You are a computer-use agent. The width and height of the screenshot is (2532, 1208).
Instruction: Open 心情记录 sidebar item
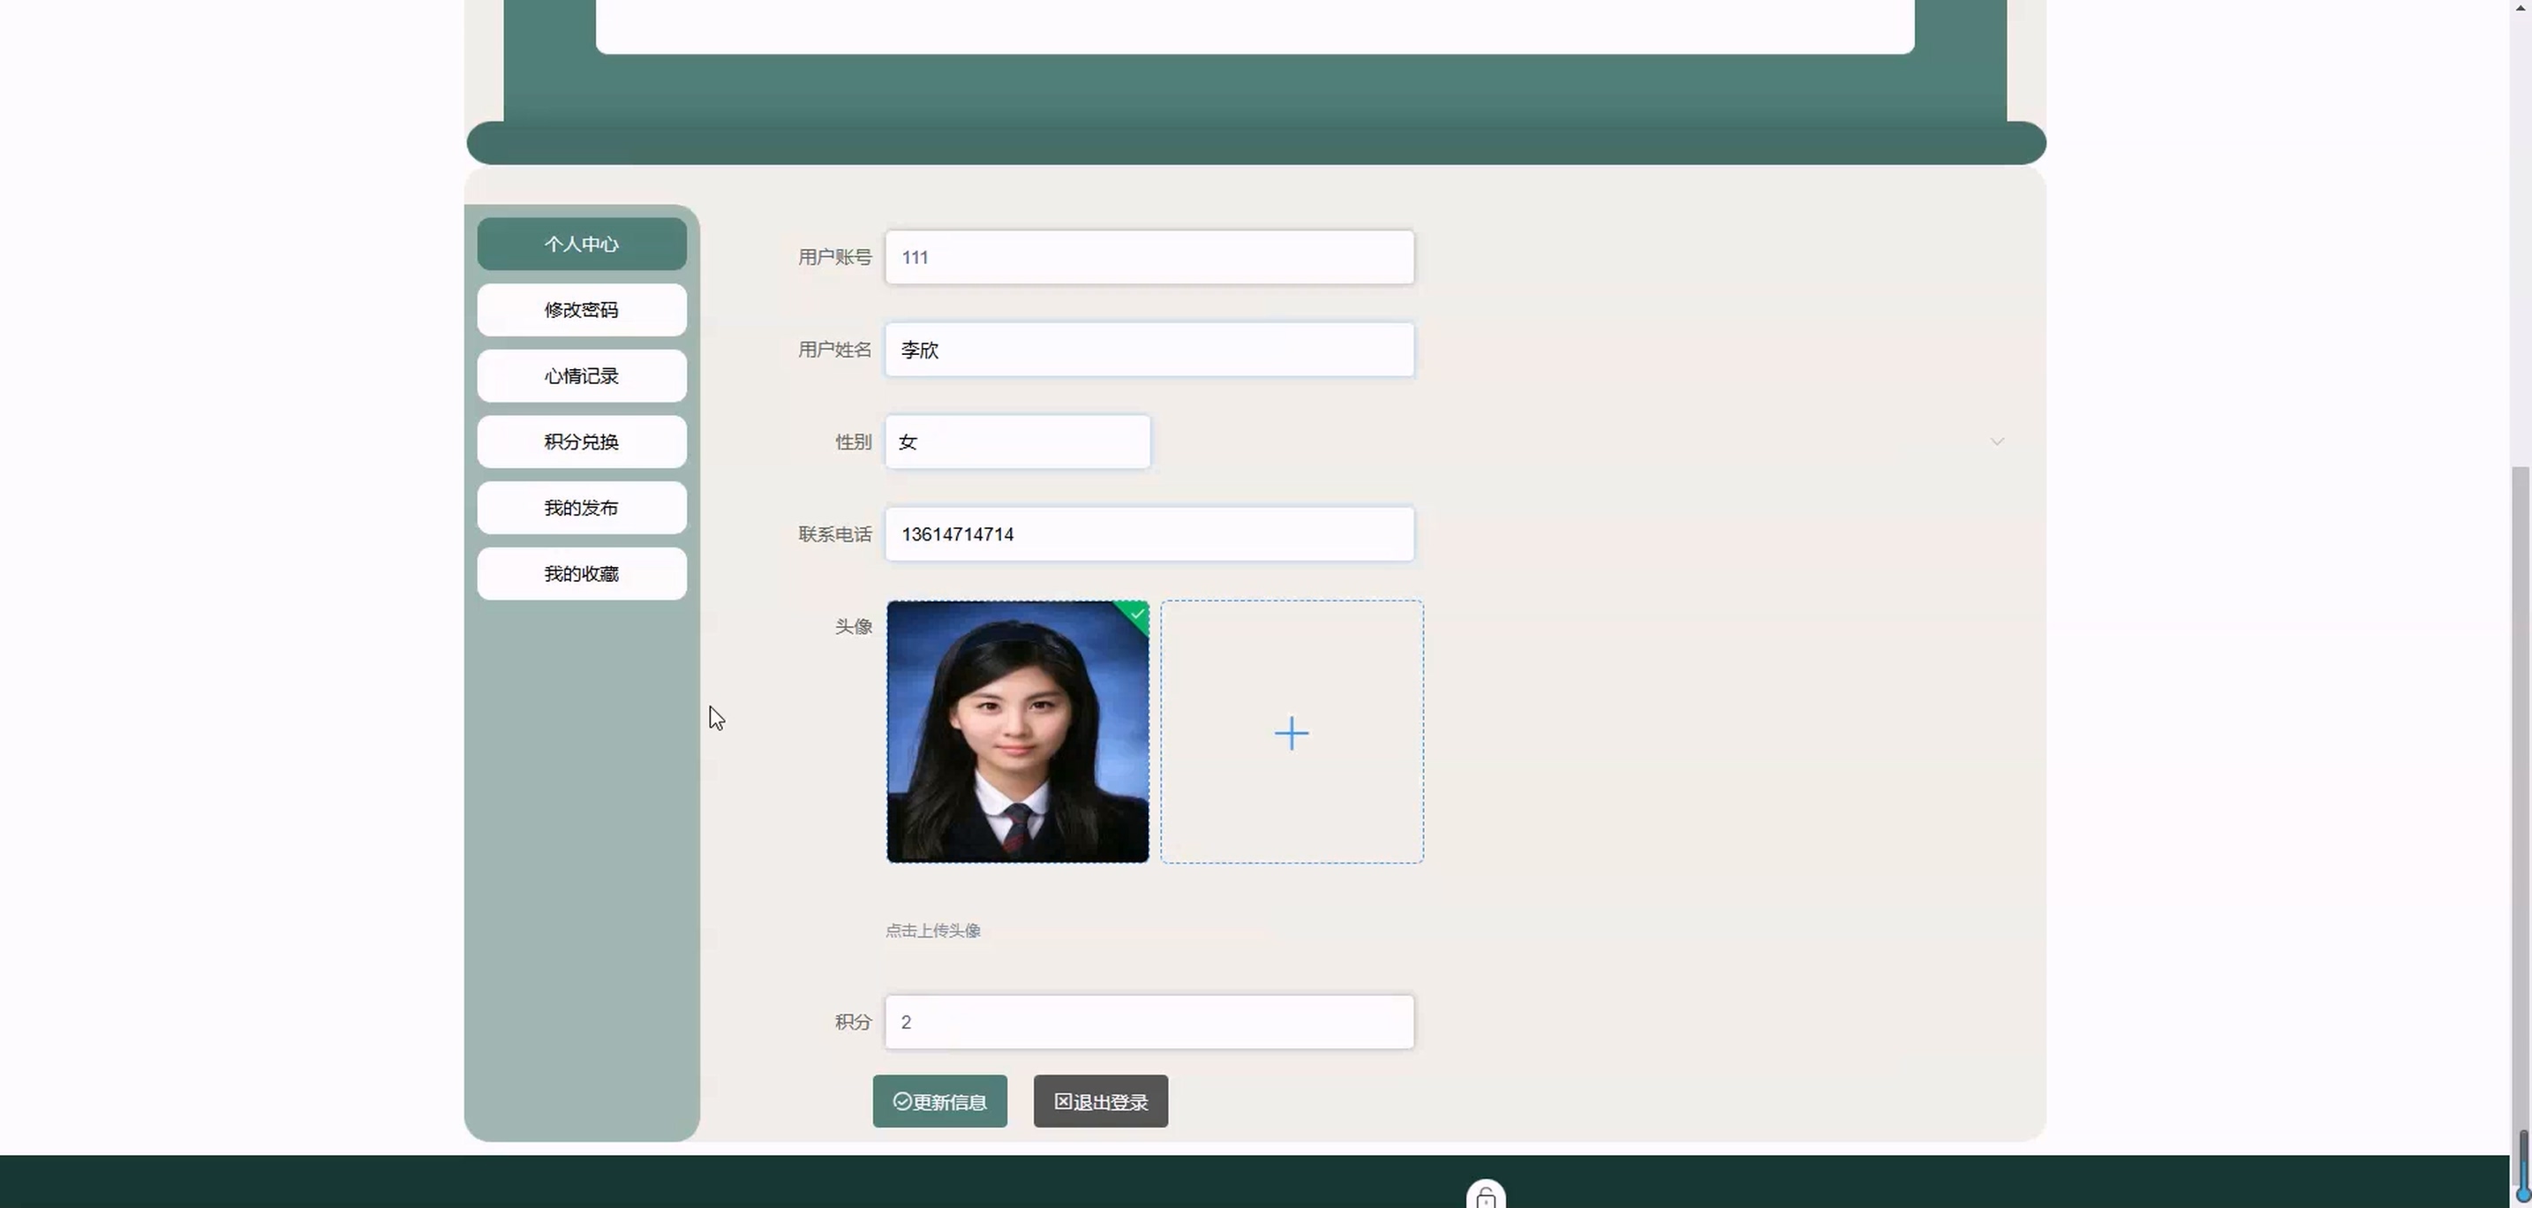pyautogui.click(x=581, y=375)
